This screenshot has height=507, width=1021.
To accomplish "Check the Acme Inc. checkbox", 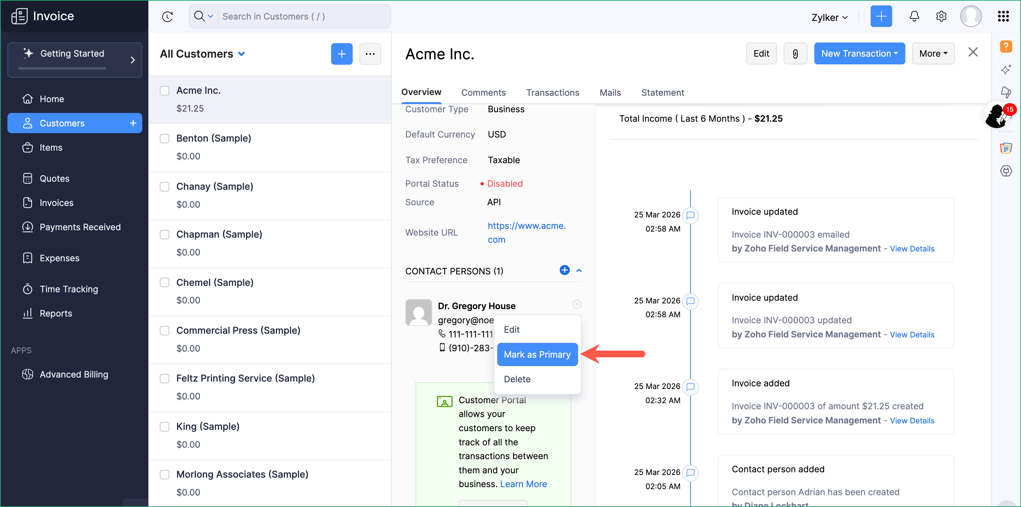I will [165, 91].
